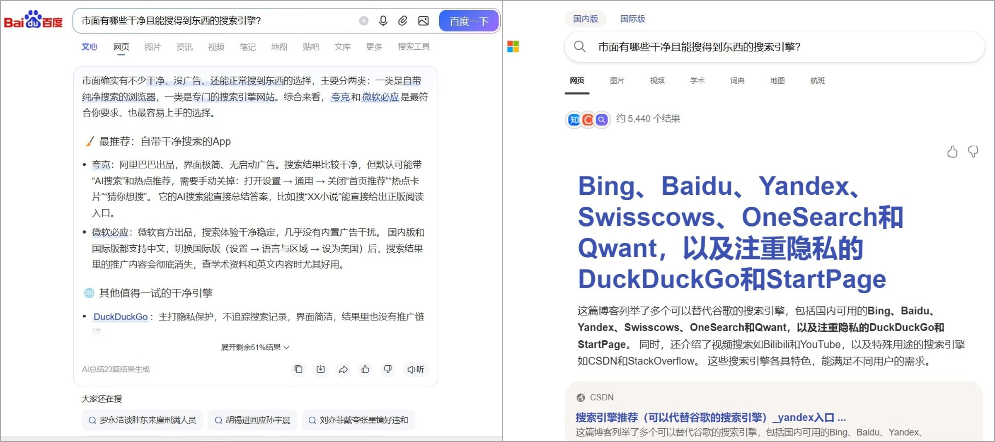Click the Microsoft logo in Bing
Viewport: 995px width, 442px height.
pyautogui.click(x=513, y=46)
